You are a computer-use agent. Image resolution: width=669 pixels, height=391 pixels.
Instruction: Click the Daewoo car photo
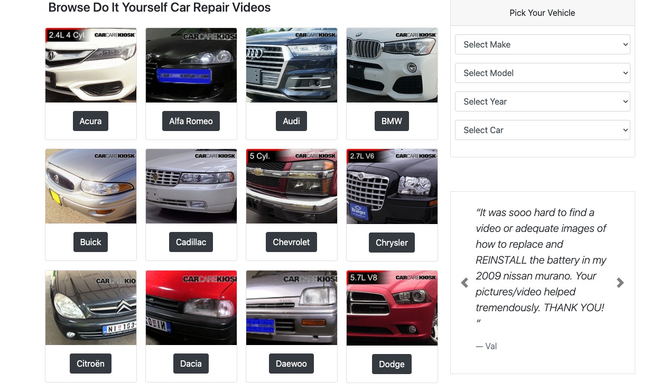(x=292, y=308)
